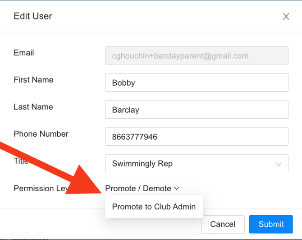Open the Title dropdown showing Swimmingly Rep
302x240 pixels.
(x=189, y=164)
